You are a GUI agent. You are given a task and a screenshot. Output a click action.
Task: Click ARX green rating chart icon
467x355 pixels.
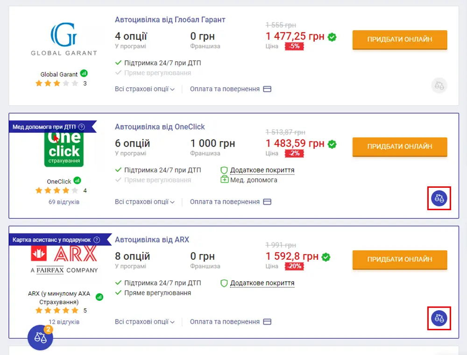99,297
